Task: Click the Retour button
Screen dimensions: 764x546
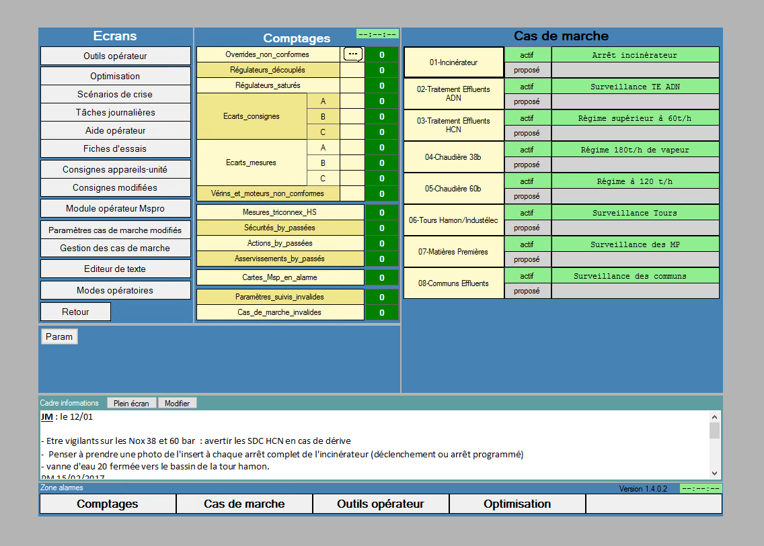Action: (75, 312)
